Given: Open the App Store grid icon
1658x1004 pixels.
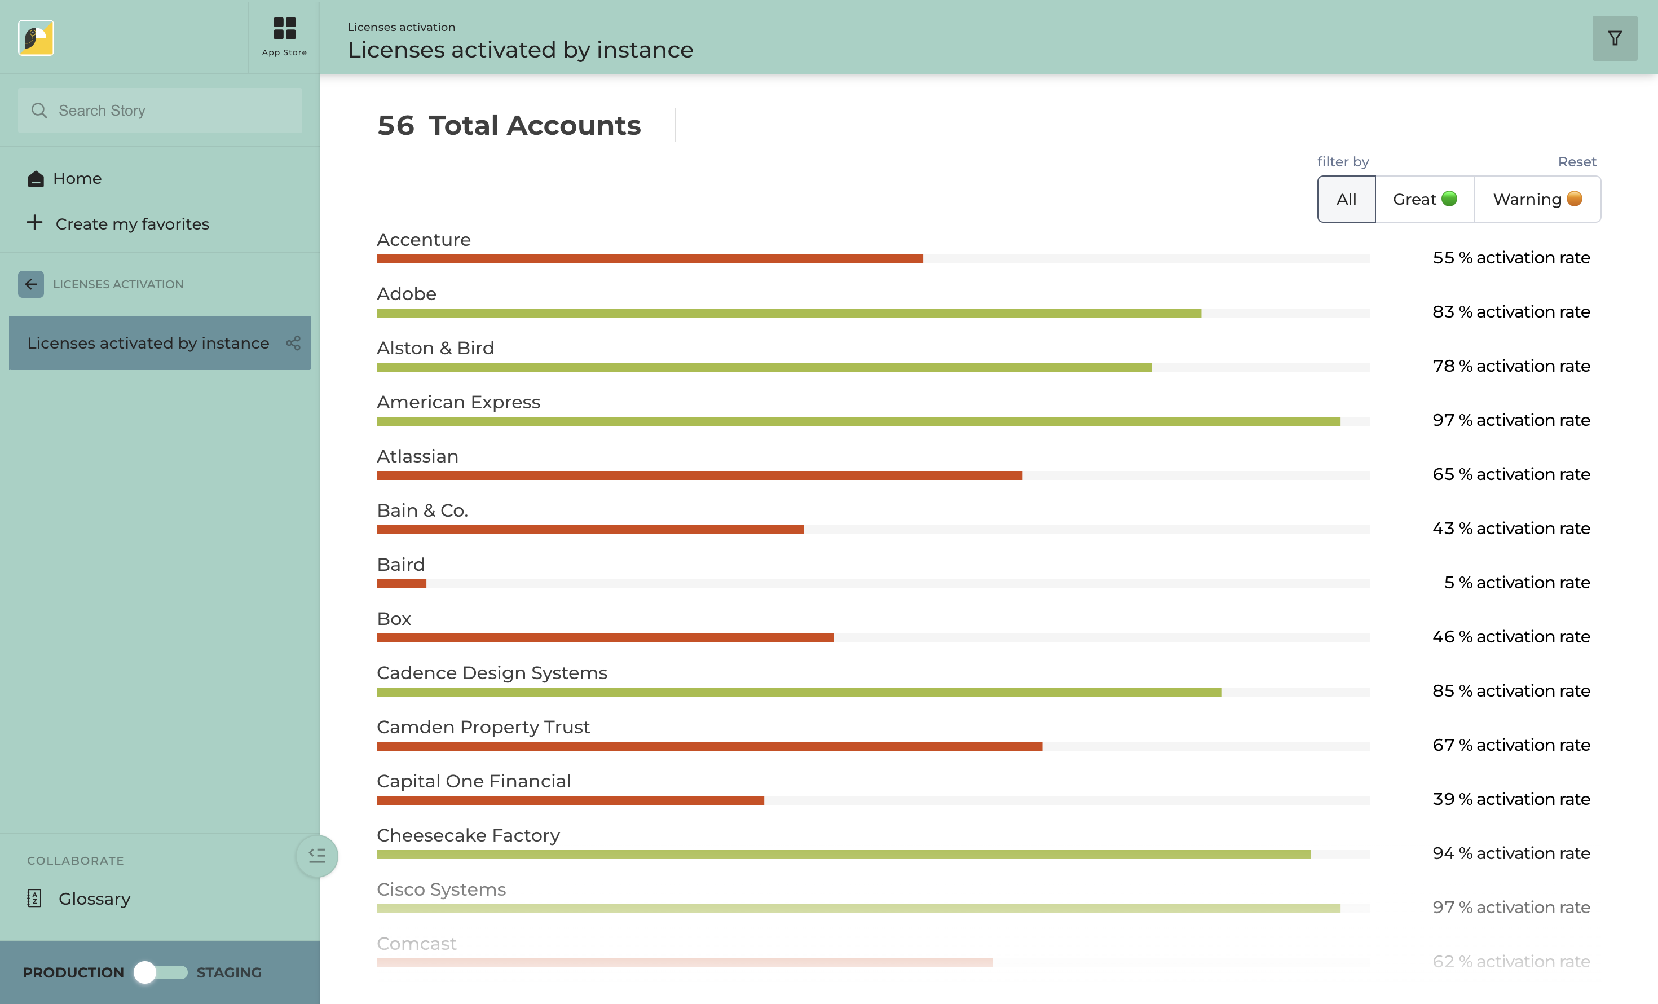Looking at the screenshot, I should [284, 29].
